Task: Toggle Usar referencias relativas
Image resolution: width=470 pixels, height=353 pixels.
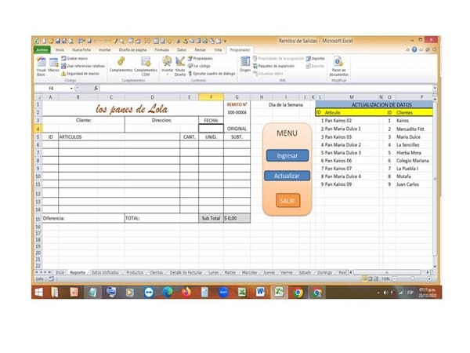Action: (x=83, y=66)
